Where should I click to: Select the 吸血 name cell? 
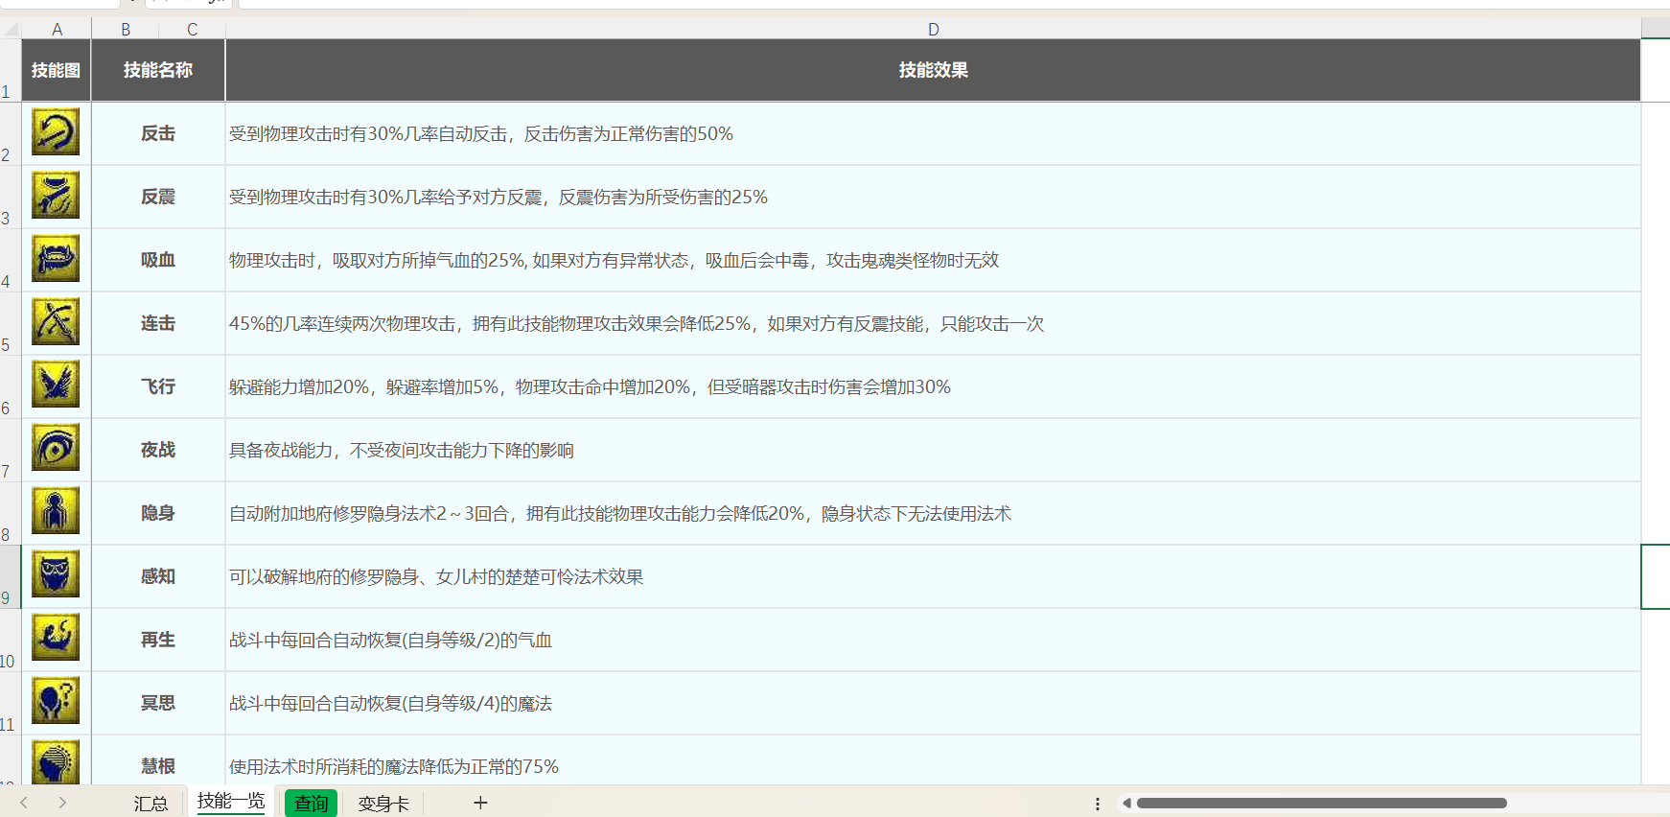(158, 260)
